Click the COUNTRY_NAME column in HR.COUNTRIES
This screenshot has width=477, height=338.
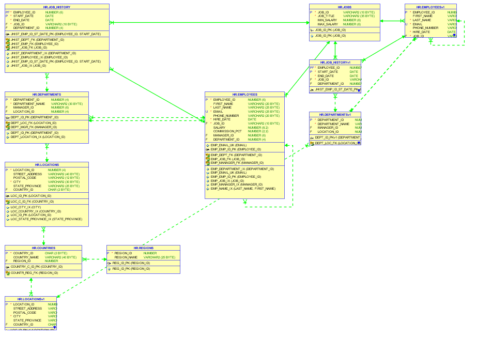(43, 257)
